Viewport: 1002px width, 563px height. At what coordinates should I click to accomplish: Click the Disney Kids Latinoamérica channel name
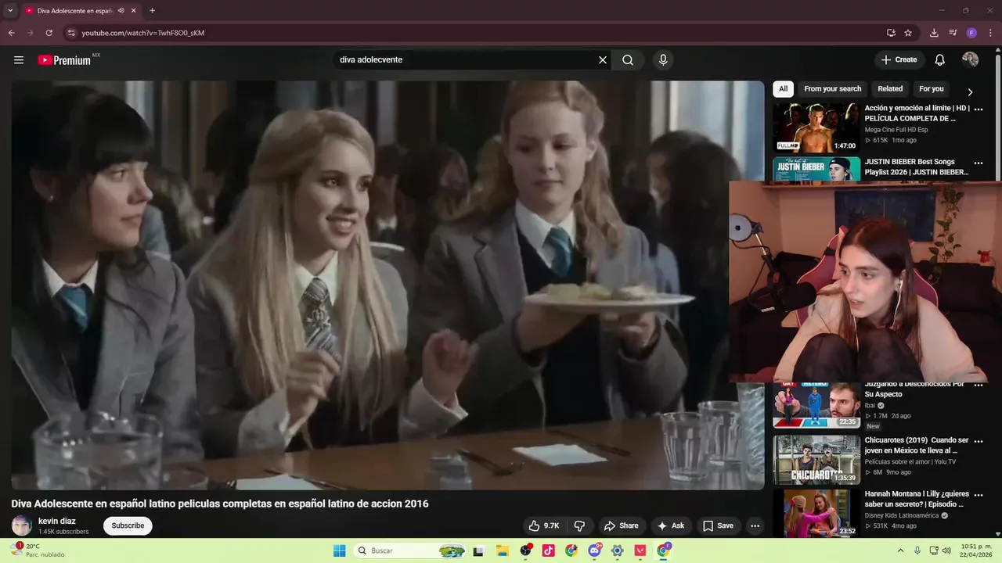point(902,516)
